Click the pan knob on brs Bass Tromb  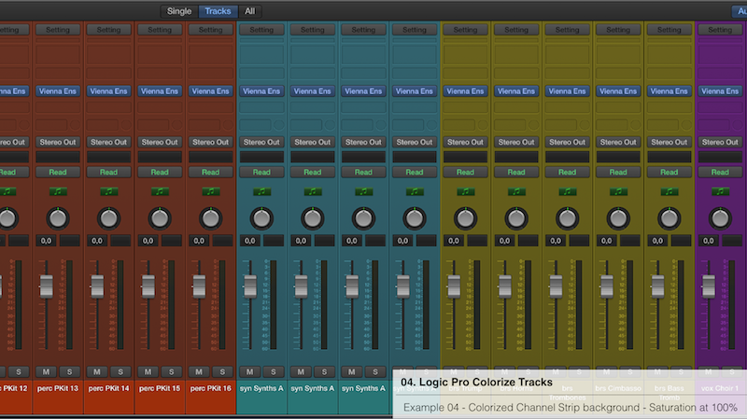pos(669,218)
